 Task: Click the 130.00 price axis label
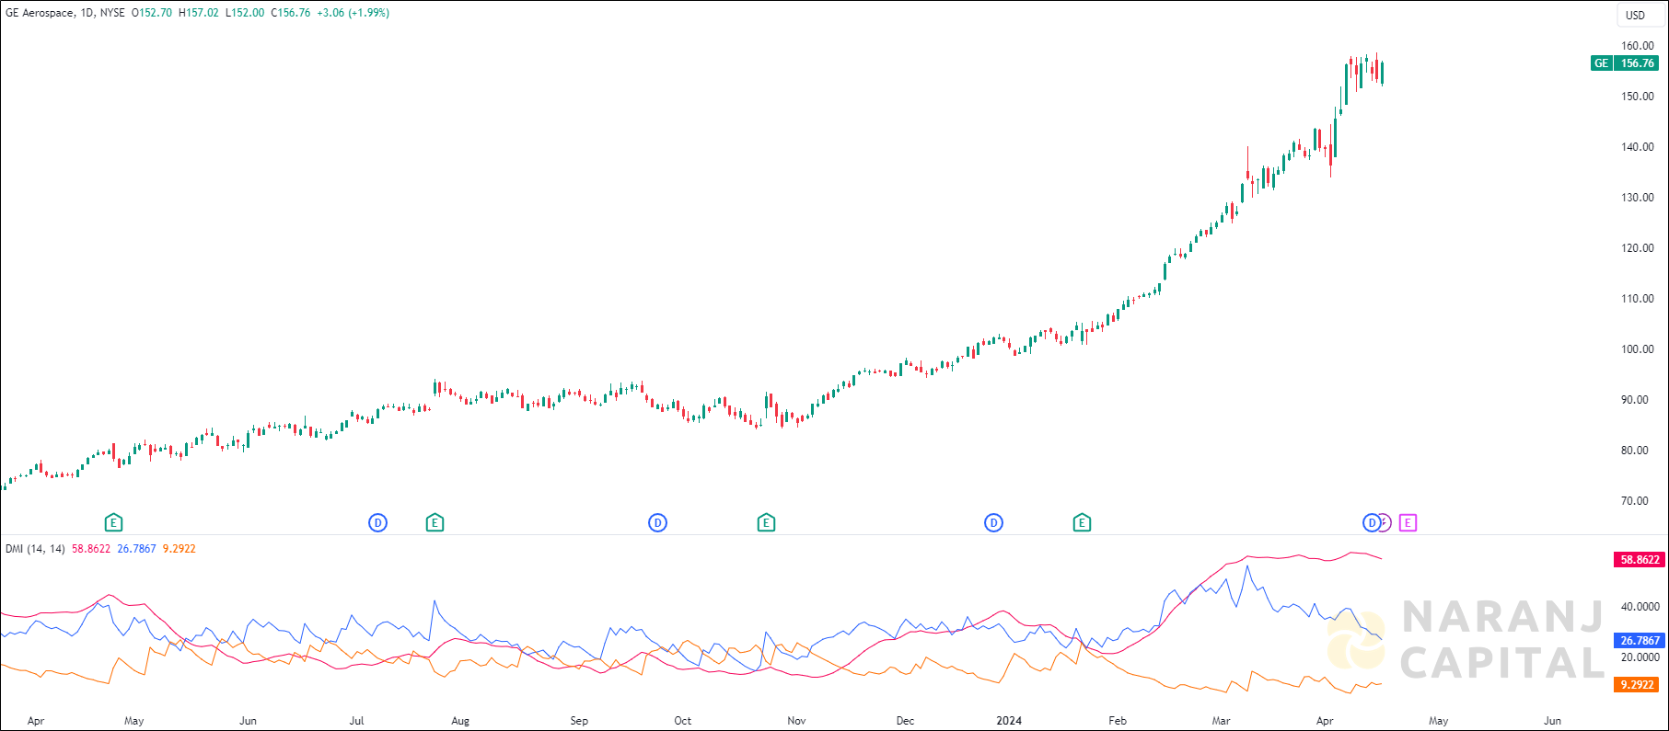[x=1637, y=198]
